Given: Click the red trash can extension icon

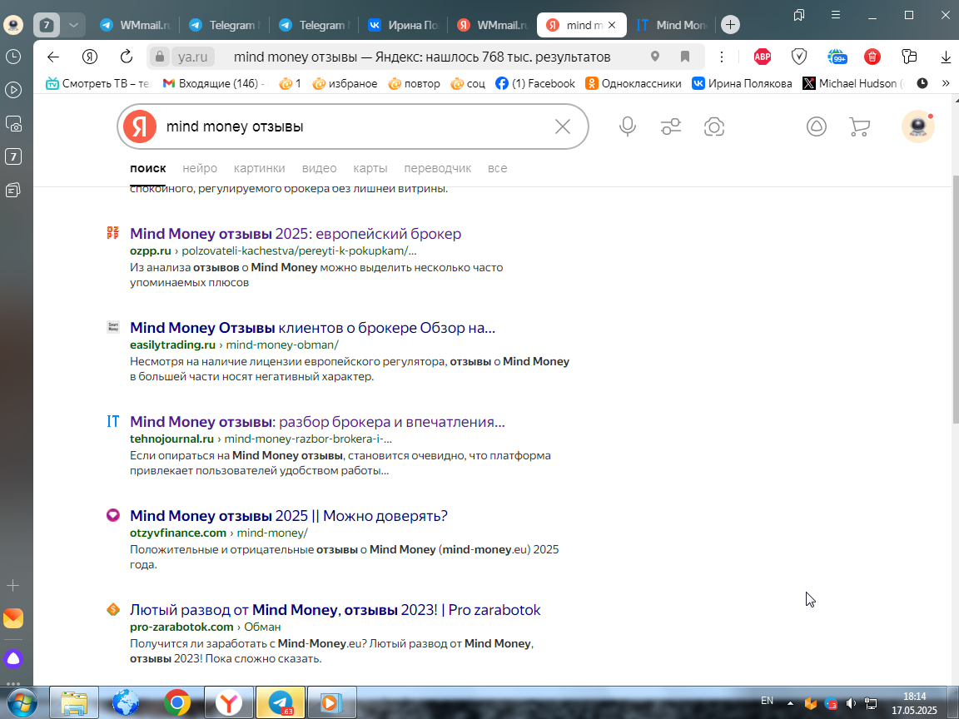Looking at the screenshot, I should pyautogui.click(x=872, y=57).
